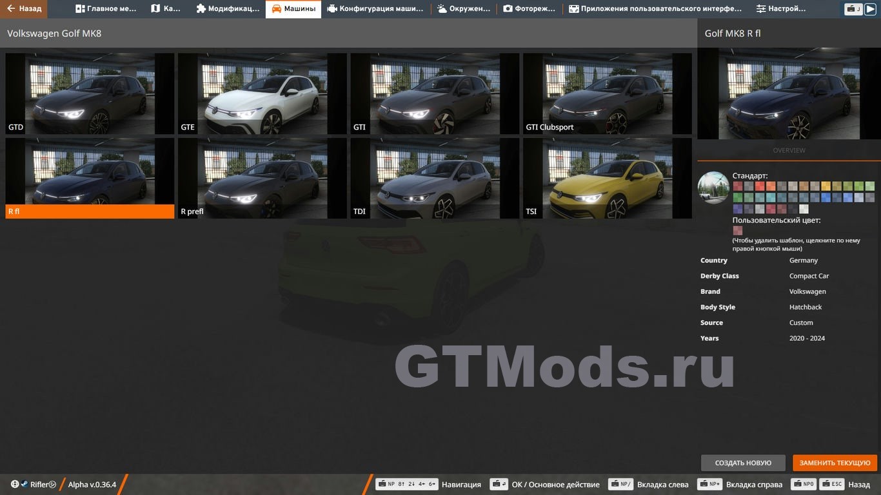The height and width of the screenshot is (495, 881).
Task: Open the Настройки tab
Action: point(781,9)
